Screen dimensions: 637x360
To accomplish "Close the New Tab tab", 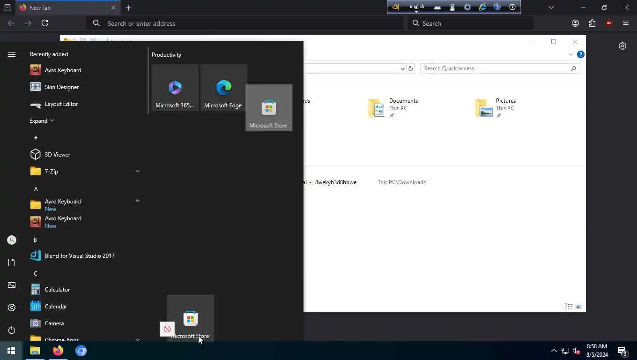I will (113, 8).
